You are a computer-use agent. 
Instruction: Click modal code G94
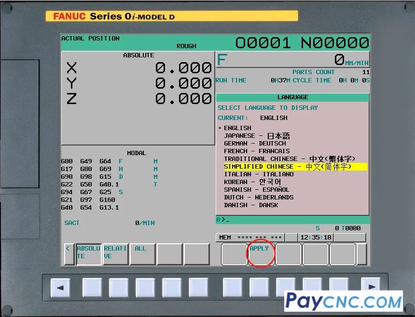(67, 192)
